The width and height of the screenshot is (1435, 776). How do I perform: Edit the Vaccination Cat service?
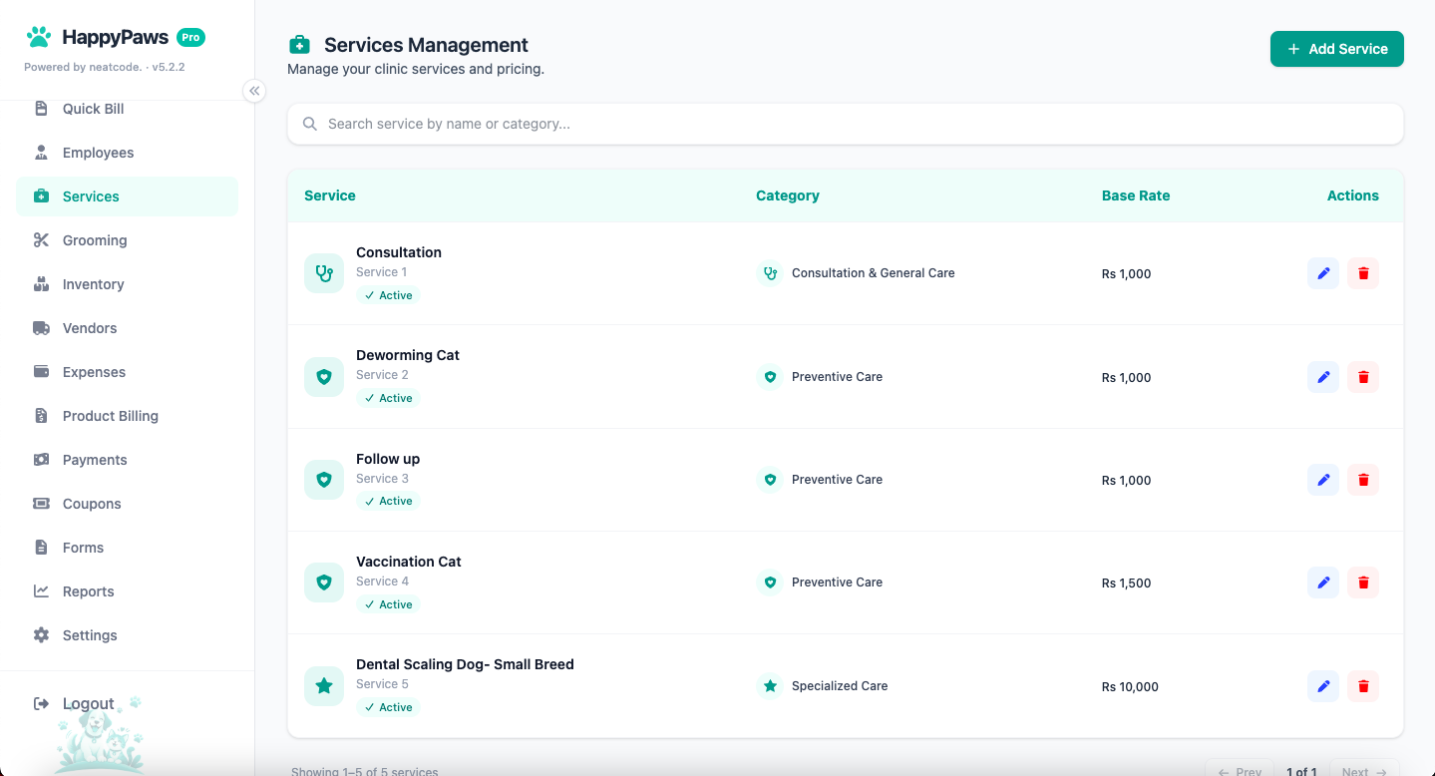(1323, 582)
